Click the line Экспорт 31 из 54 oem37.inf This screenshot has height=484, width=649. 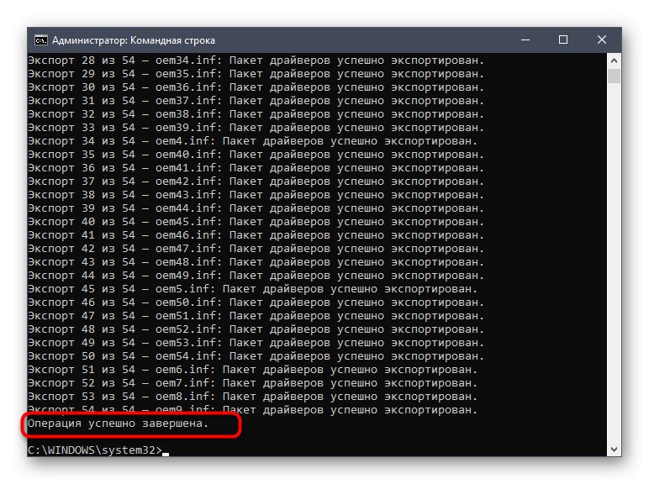(256, 101)
